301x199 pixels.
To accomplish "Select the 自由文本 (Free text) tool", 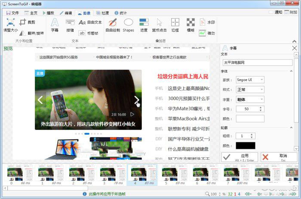I will point(90,22).
